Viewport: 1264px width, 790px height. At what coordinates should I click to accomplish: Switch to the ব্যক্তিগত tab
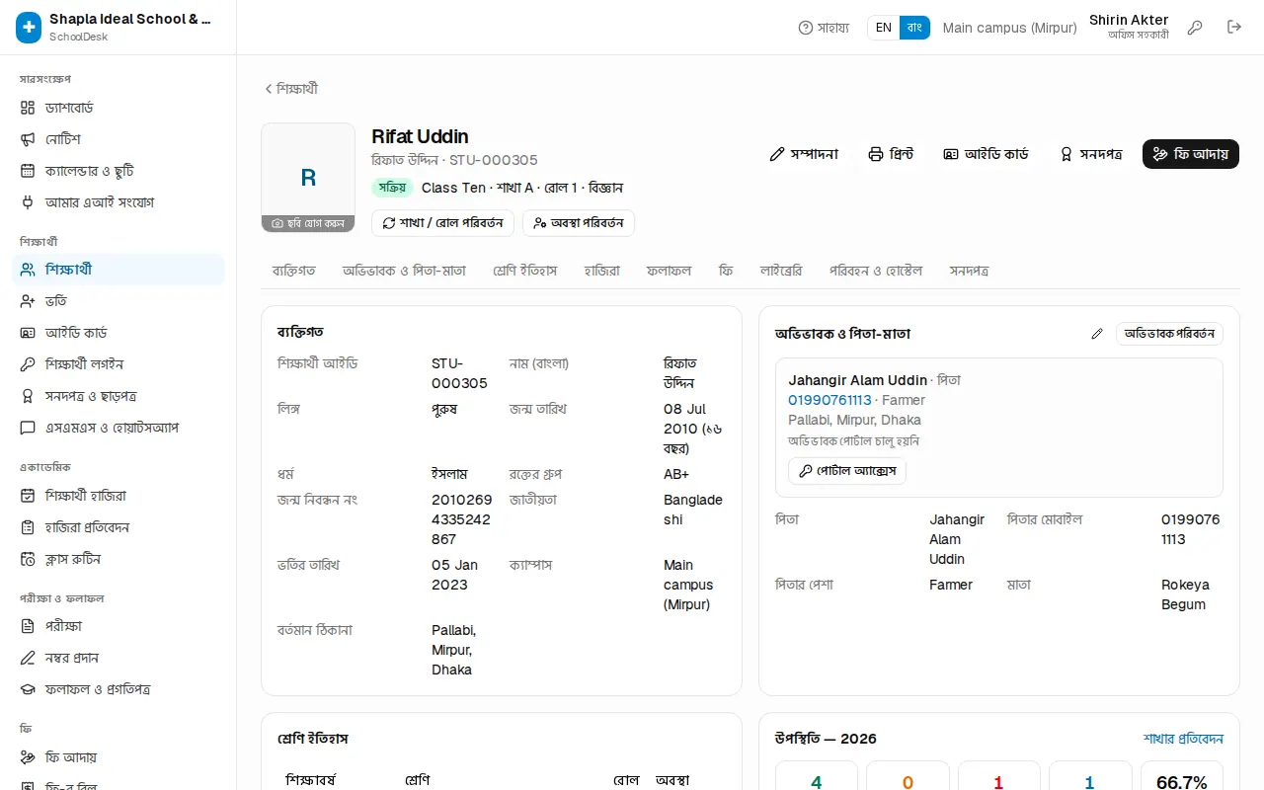294,271
